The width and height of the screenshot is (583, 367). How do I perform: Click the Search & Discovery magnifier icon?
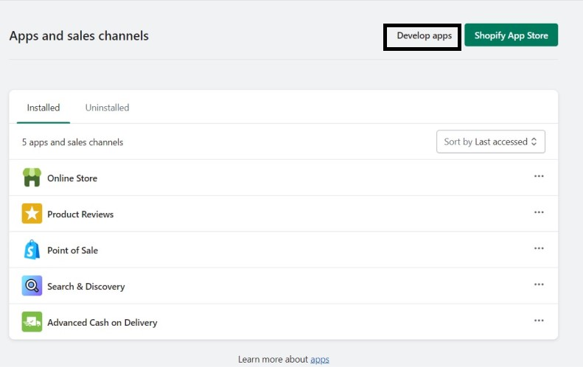coord(32,286)
